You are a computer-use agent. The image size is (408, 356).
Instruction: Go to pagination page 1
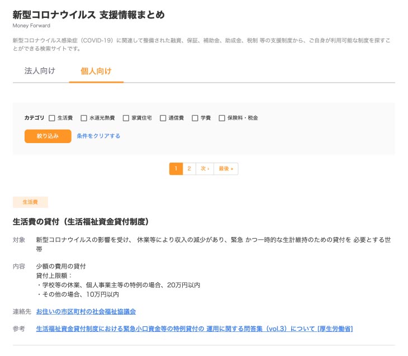click(176, 169)
